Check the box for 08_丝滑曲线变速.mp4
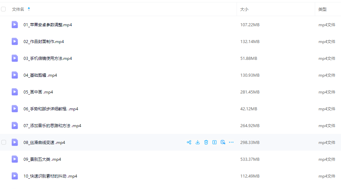The width and height of the screenshot is (341, 189). tap(4, 142)
